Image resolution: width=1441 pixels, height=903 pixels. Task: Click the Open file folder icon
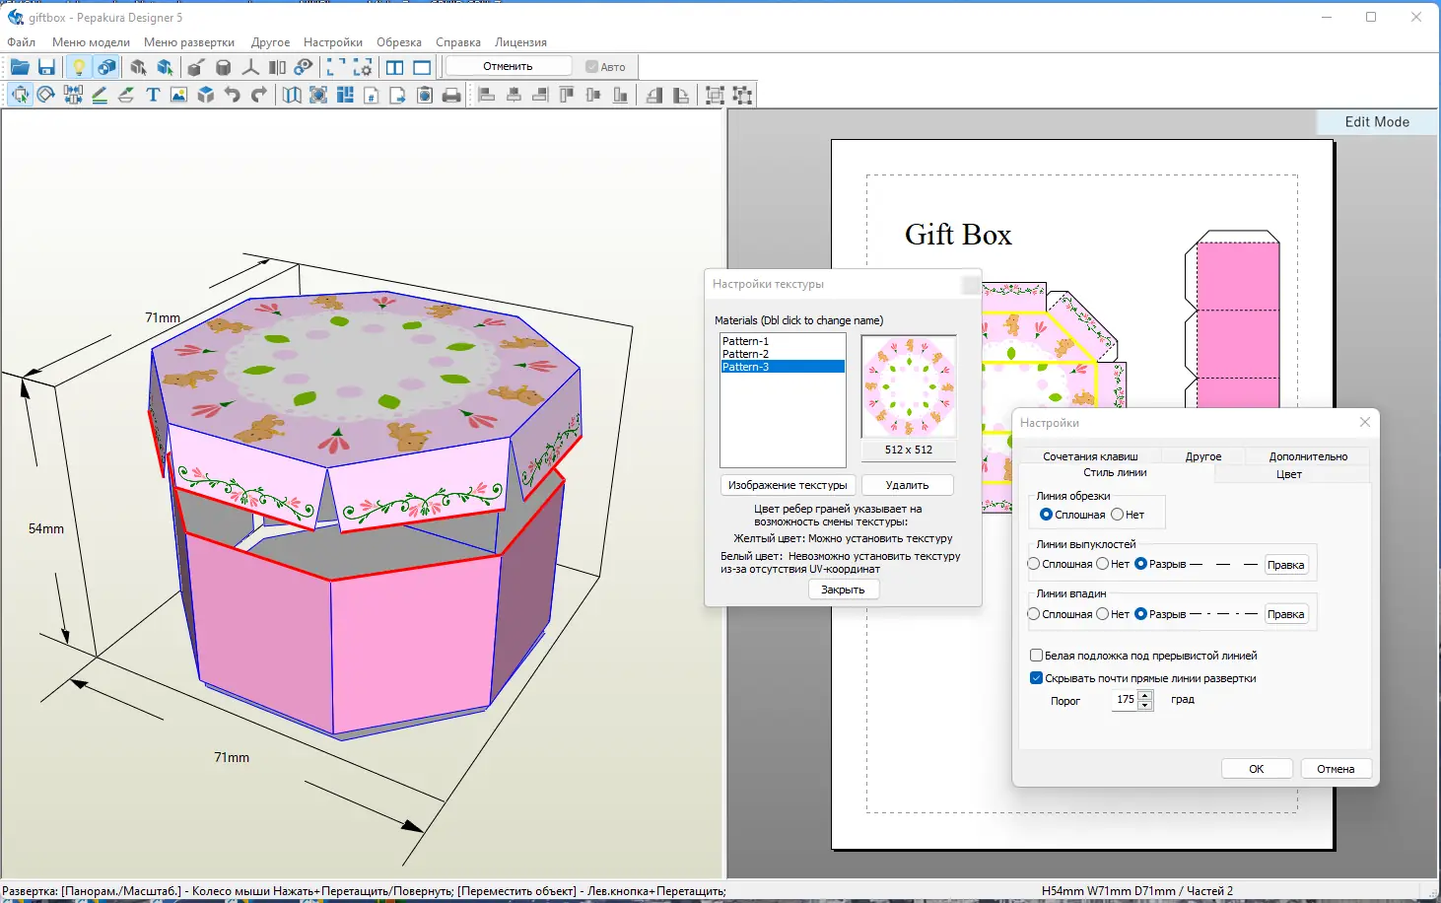(x=20, y=67)
